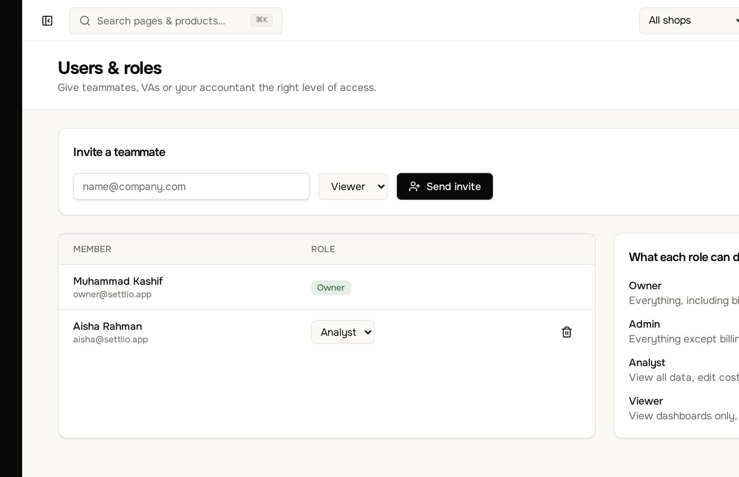Click aisha@settlio.app email text

(x=110, y=339)
